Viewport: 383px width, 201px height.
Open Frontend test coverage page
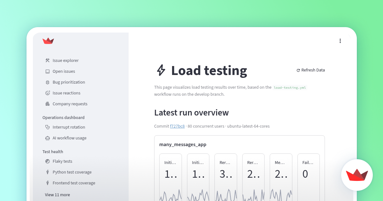click(x=74, y=183)
